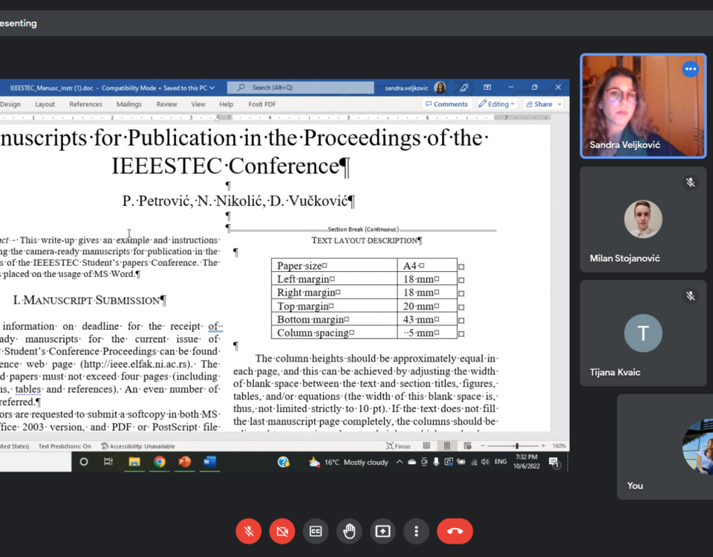713x557 pixels.
Task: Click the Comments button
Action: tap(446, 105)
